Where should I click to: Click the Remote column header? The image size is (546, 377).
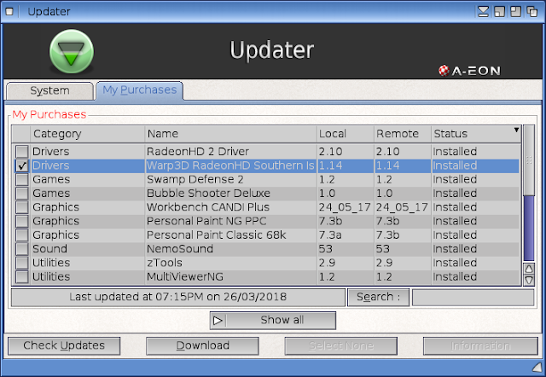click(x=403, y=134)
